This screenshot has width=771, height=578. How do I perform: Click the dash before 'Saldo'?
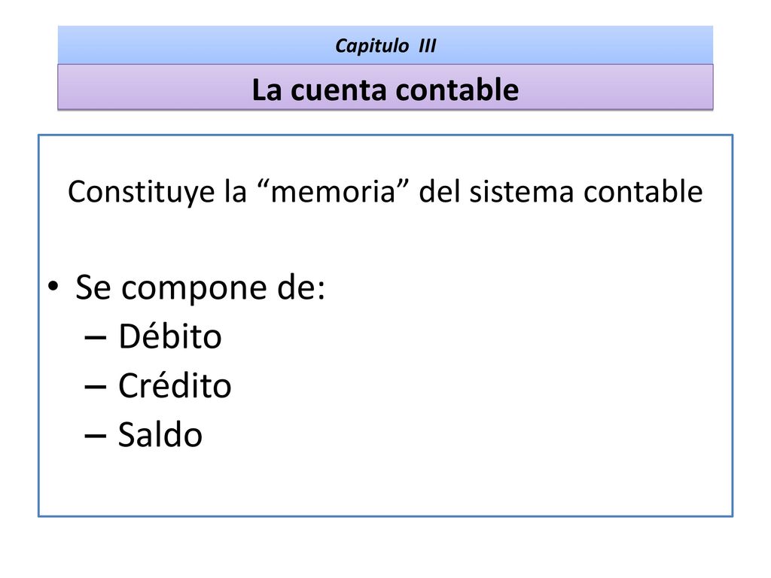pyautogui.click(x=96, y=436)
